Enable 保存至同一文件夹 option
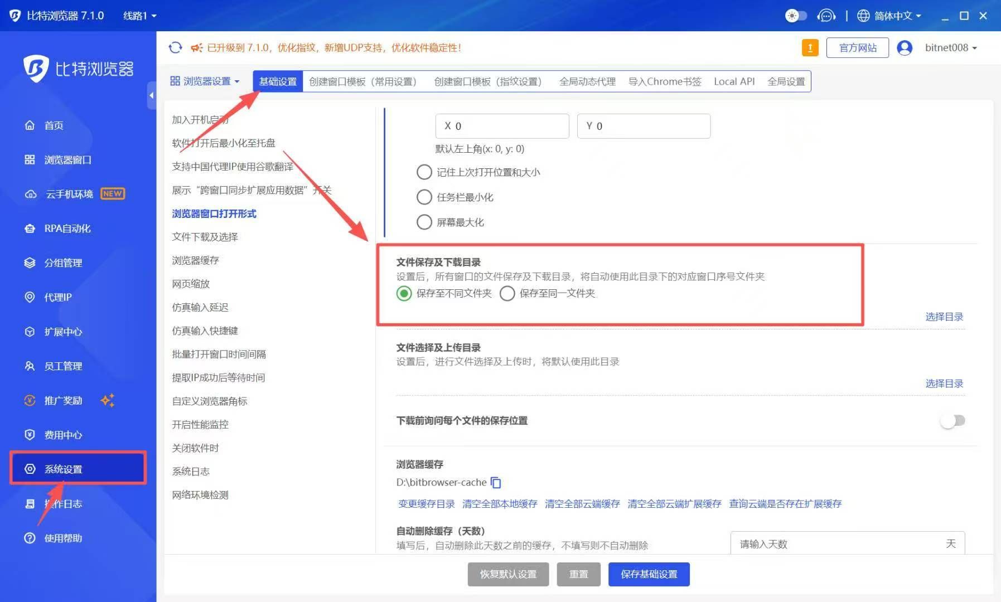Screen dimensions: 1001x602 pos(507,293)
